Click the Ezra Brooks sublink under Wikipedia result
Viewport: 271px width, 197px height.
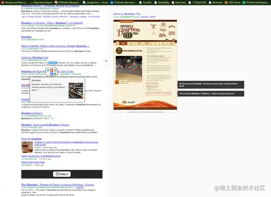point(94,16)
